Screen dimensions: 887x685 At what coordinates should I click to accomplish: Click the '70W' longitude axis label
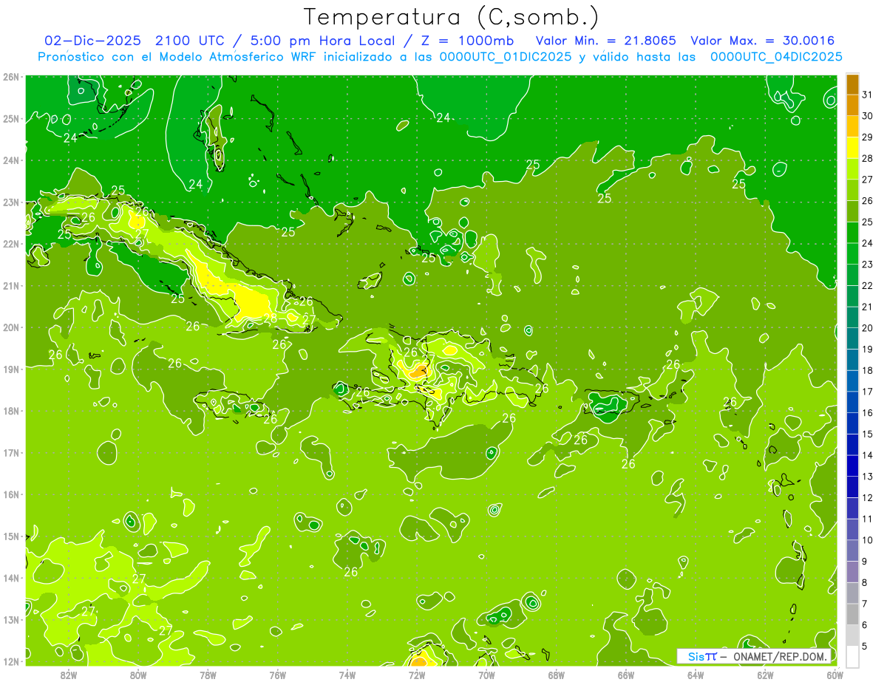(x=486, y=674)
